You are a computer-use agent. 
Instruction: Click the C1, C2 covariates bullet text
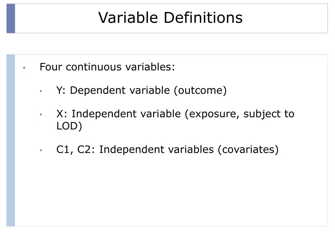pyautogui.click(x=167, y=149)
